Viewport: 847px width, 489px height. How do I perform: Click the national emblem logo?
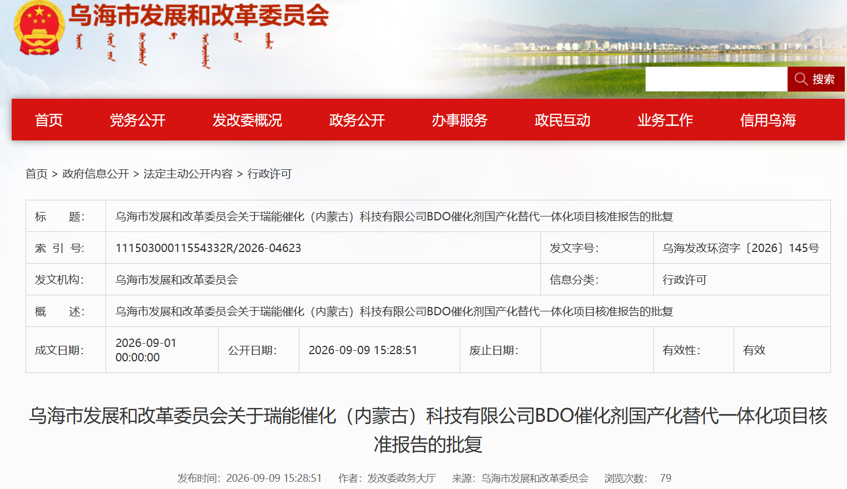[x=39, y=28]
